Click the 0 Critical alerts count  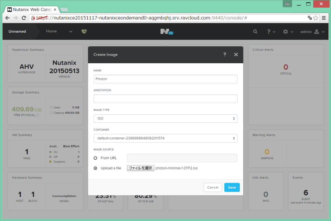coord(286,67)
